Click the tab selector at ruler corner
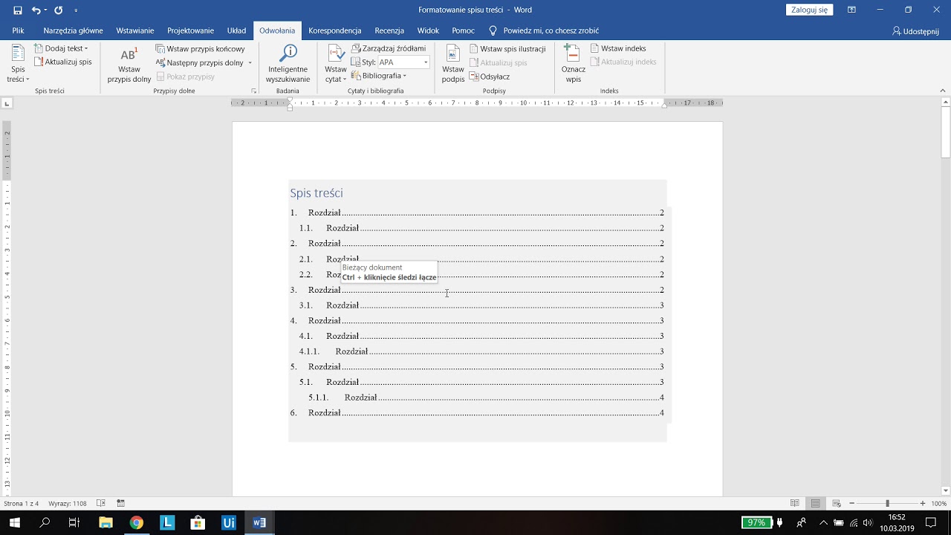 pyautogui.click(x=7, y=103)
